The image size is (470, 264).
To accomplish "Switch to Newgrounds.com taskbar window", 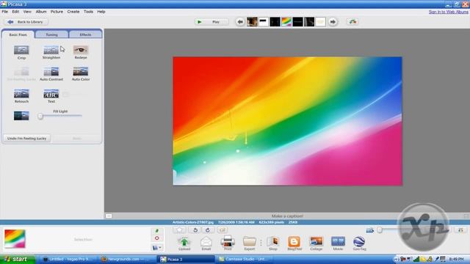I will 126,259.
